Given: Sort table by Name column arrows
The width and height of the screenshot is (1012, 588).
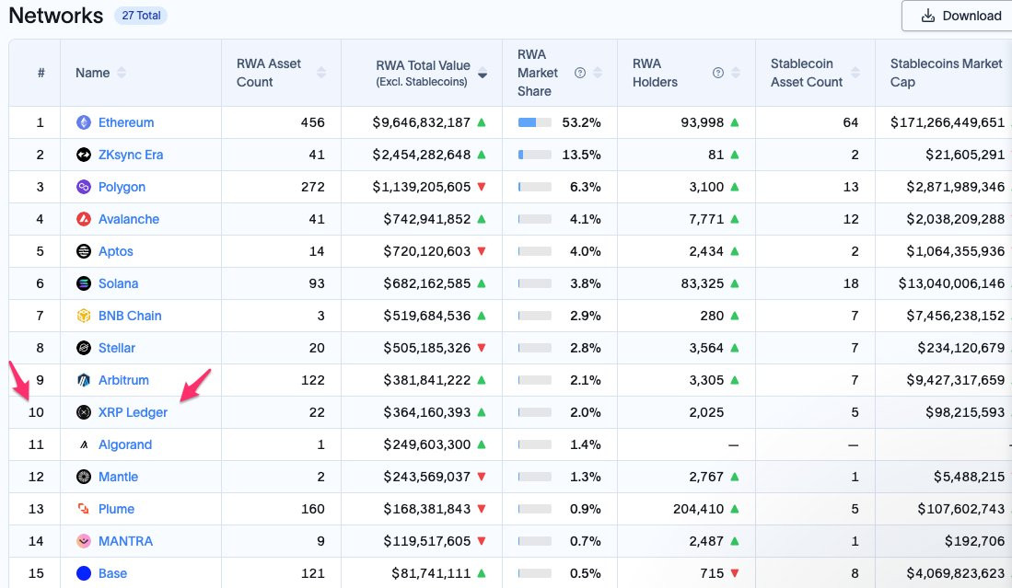Looking at the screenshot, I should pos(122,73).
